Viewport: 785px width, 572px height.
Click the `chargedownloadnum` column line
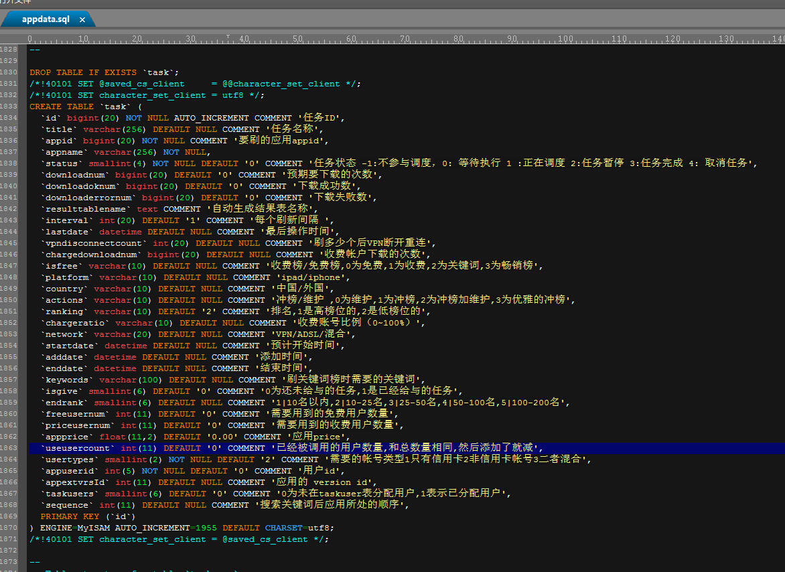coord(236,255)
